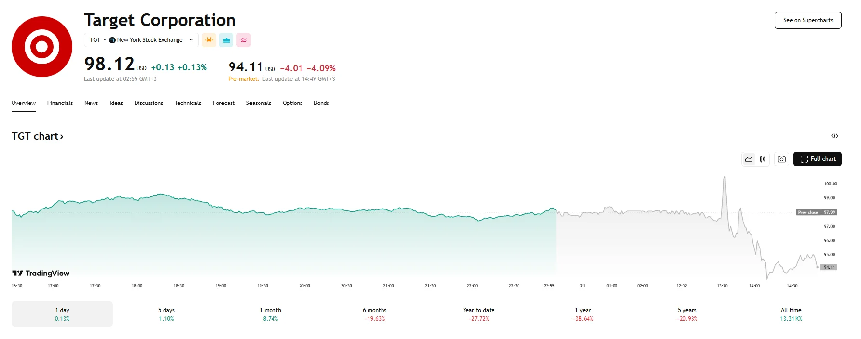Toggle the 1 day timeframe
The height and width of the screenshot is (339, 861).
tap(62, 314)
